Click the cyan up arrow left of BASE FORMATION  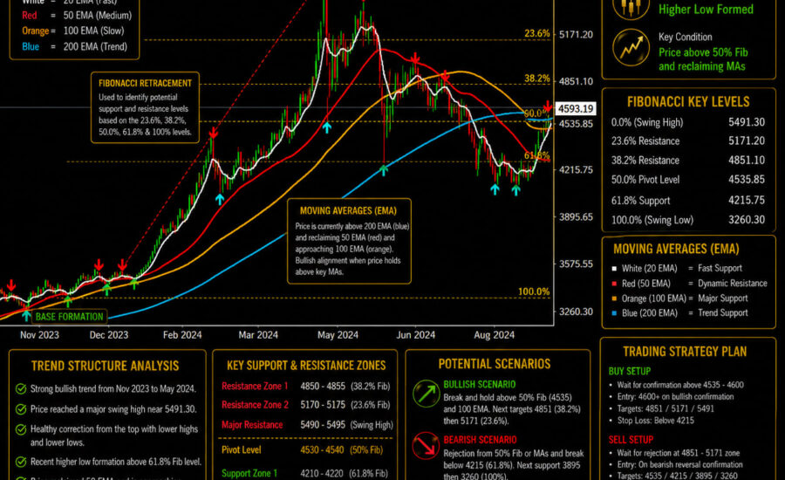pos(26,316)
